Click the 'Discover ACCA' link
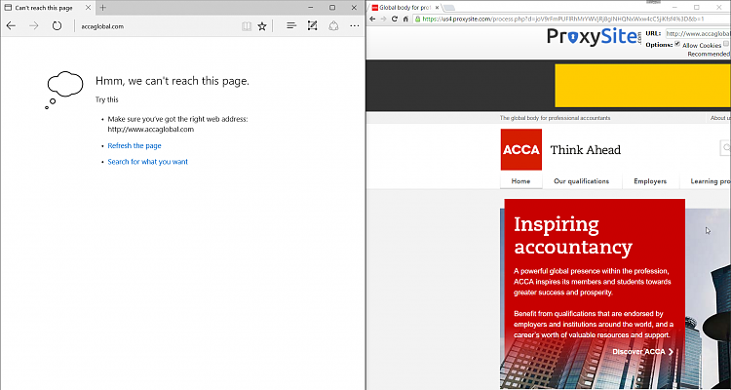 [643, 352]
